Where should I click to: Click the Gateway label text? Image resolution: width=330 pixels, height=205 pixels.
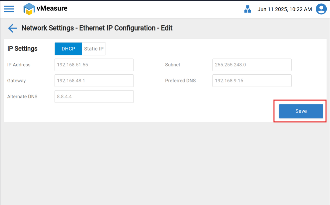tap(16, 81)
